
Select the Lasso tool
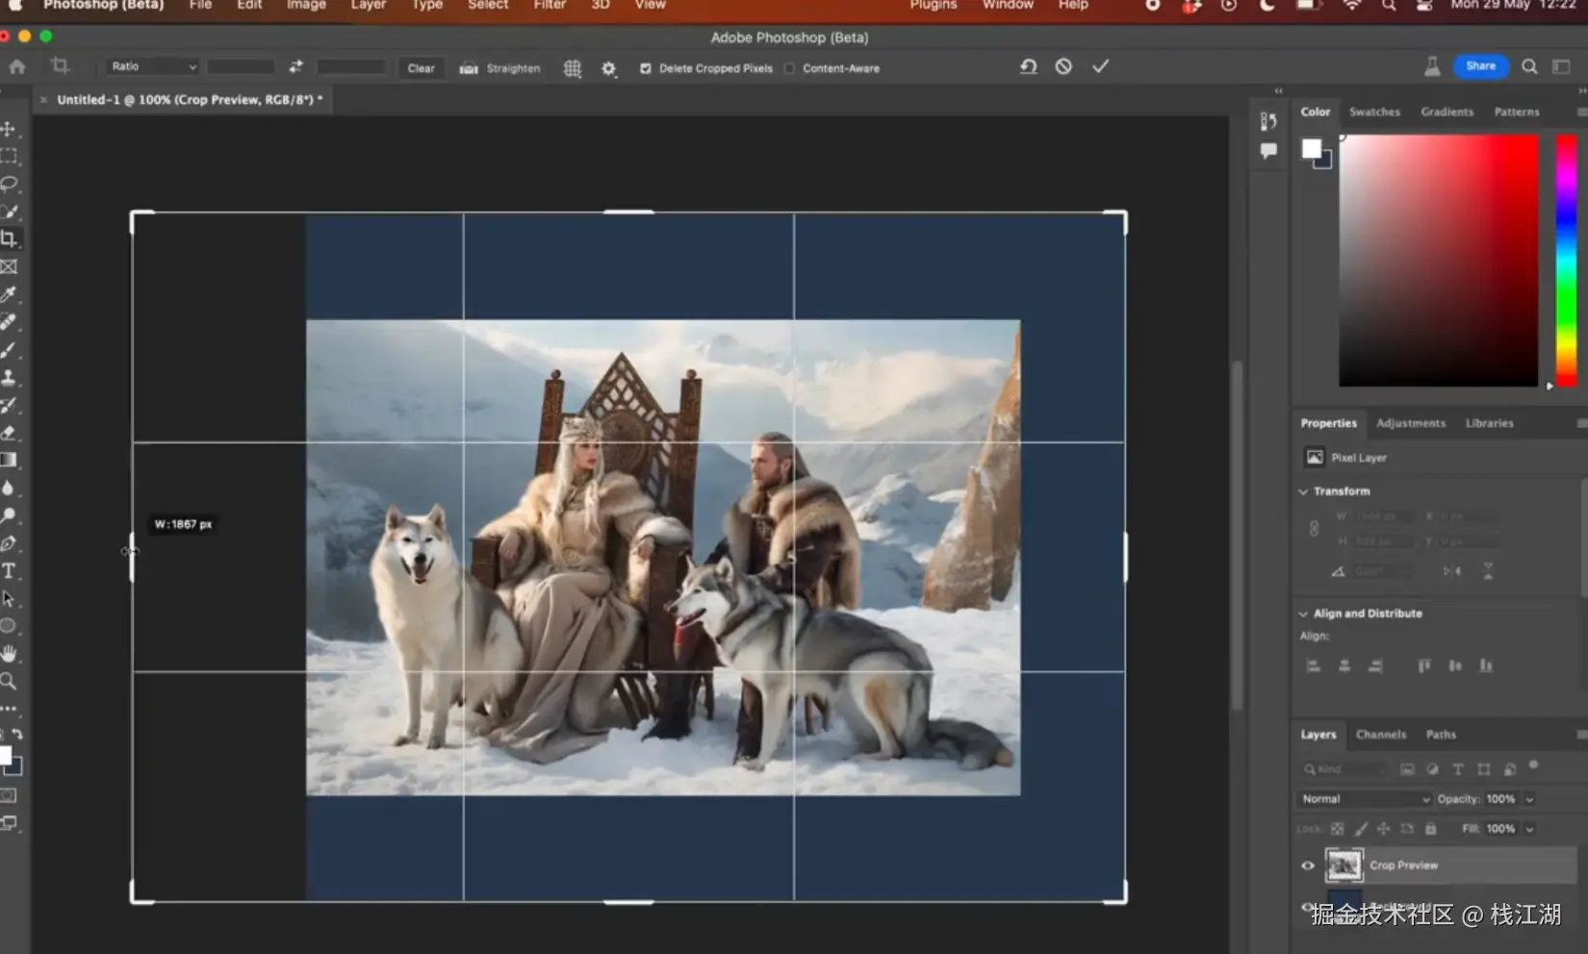(x=10, y=183)
